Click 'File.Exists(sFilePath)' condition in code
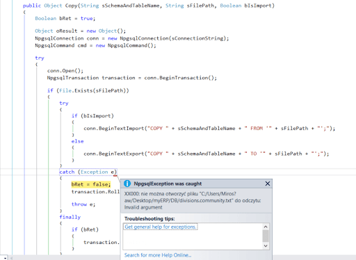356x260 pixels. click(92, 90)
